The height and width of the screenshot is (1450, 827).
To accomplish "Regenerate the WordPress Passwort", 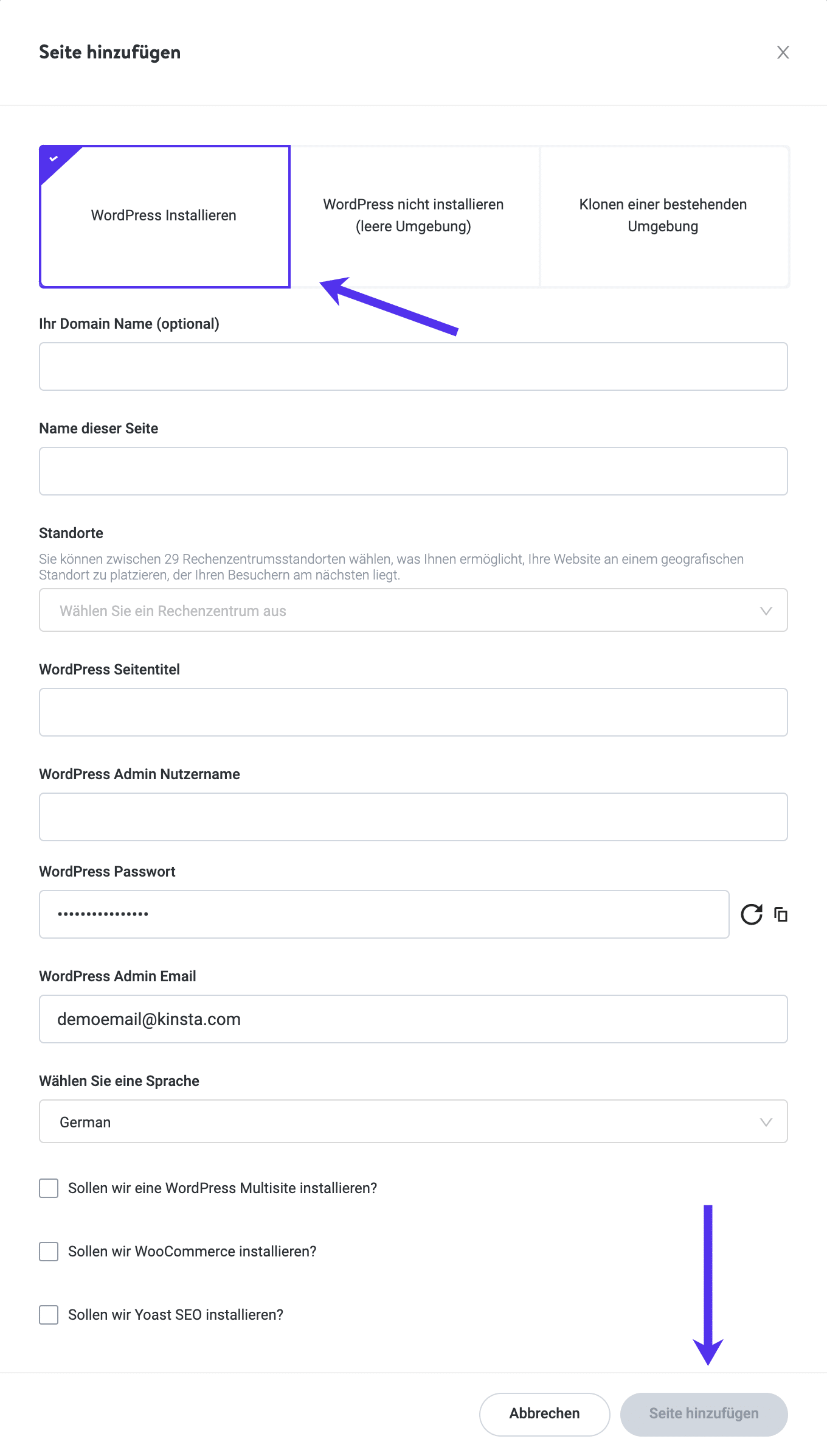I will coord(752,914).
